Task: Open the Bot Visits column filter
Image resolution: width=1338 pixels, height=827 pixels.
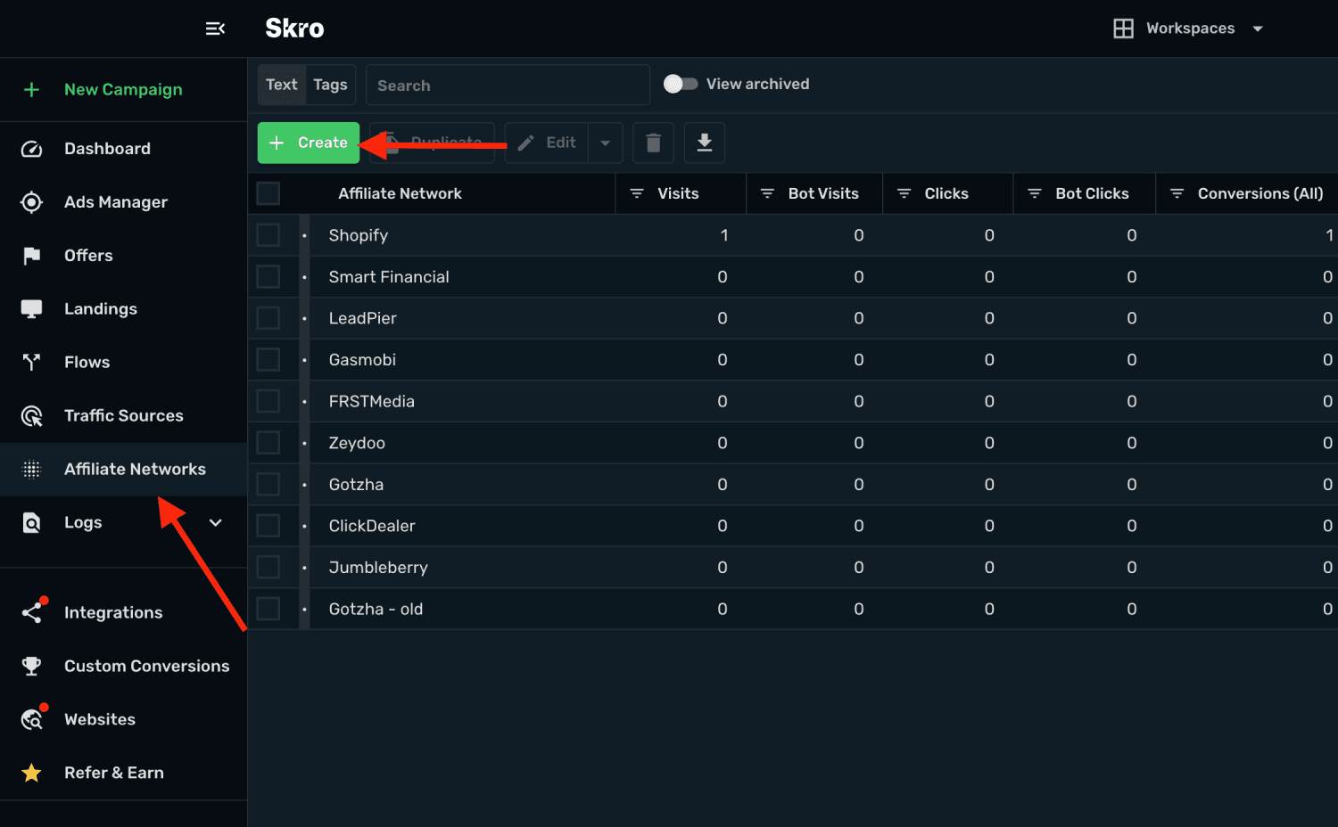Action: [767, 193]
